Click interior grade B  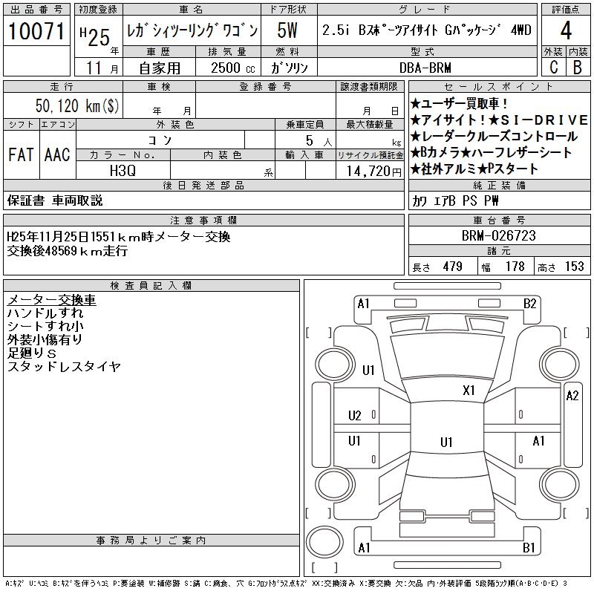[578, 67]
